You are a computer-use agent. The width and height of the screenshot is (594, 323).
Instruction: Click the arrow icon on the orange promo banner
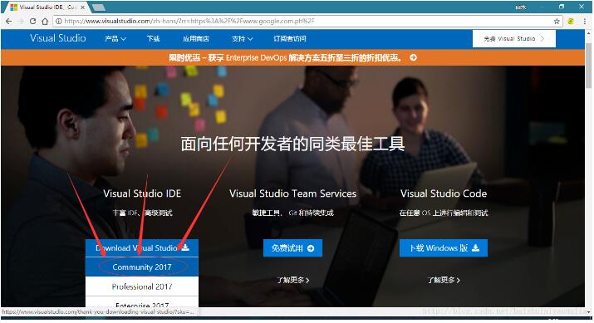tap(413, 57)
